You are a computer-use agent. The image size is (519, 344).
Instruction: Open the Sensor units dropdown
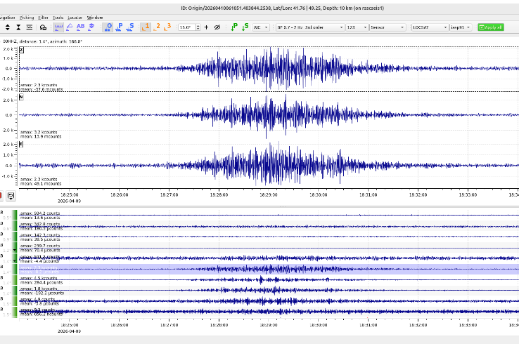[x=387, y=27]
